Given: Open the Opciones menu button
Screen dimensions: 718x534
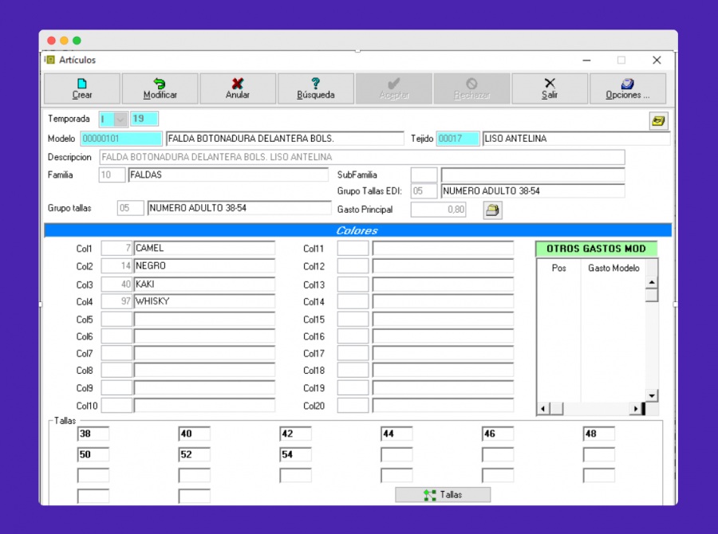Looking at the screenshot, I should coord(627,88).
